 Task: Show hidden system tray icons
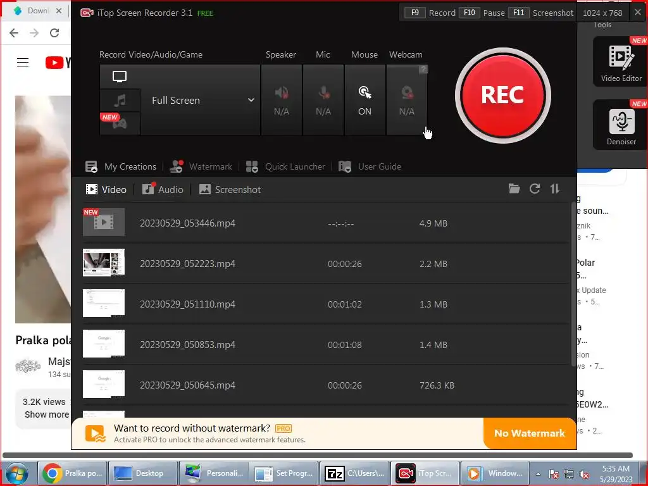pos(538,474)
